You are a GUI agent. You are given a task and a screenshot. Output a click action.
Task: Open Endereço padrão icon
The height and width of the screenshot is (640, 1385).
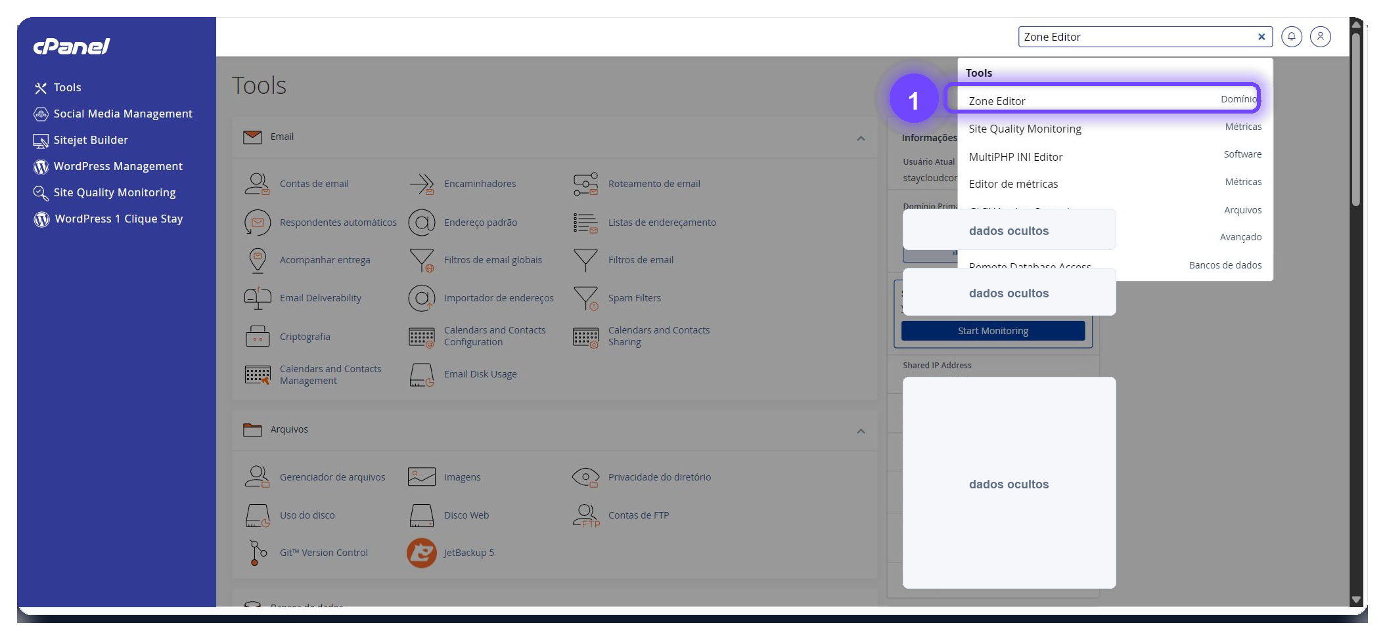(421, 223)
